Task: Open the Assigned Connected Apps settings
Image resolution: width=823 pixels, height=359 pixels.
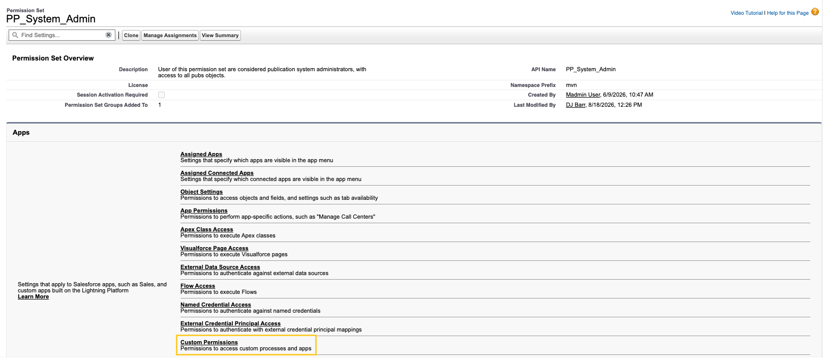Action: [x=217, y=173]
